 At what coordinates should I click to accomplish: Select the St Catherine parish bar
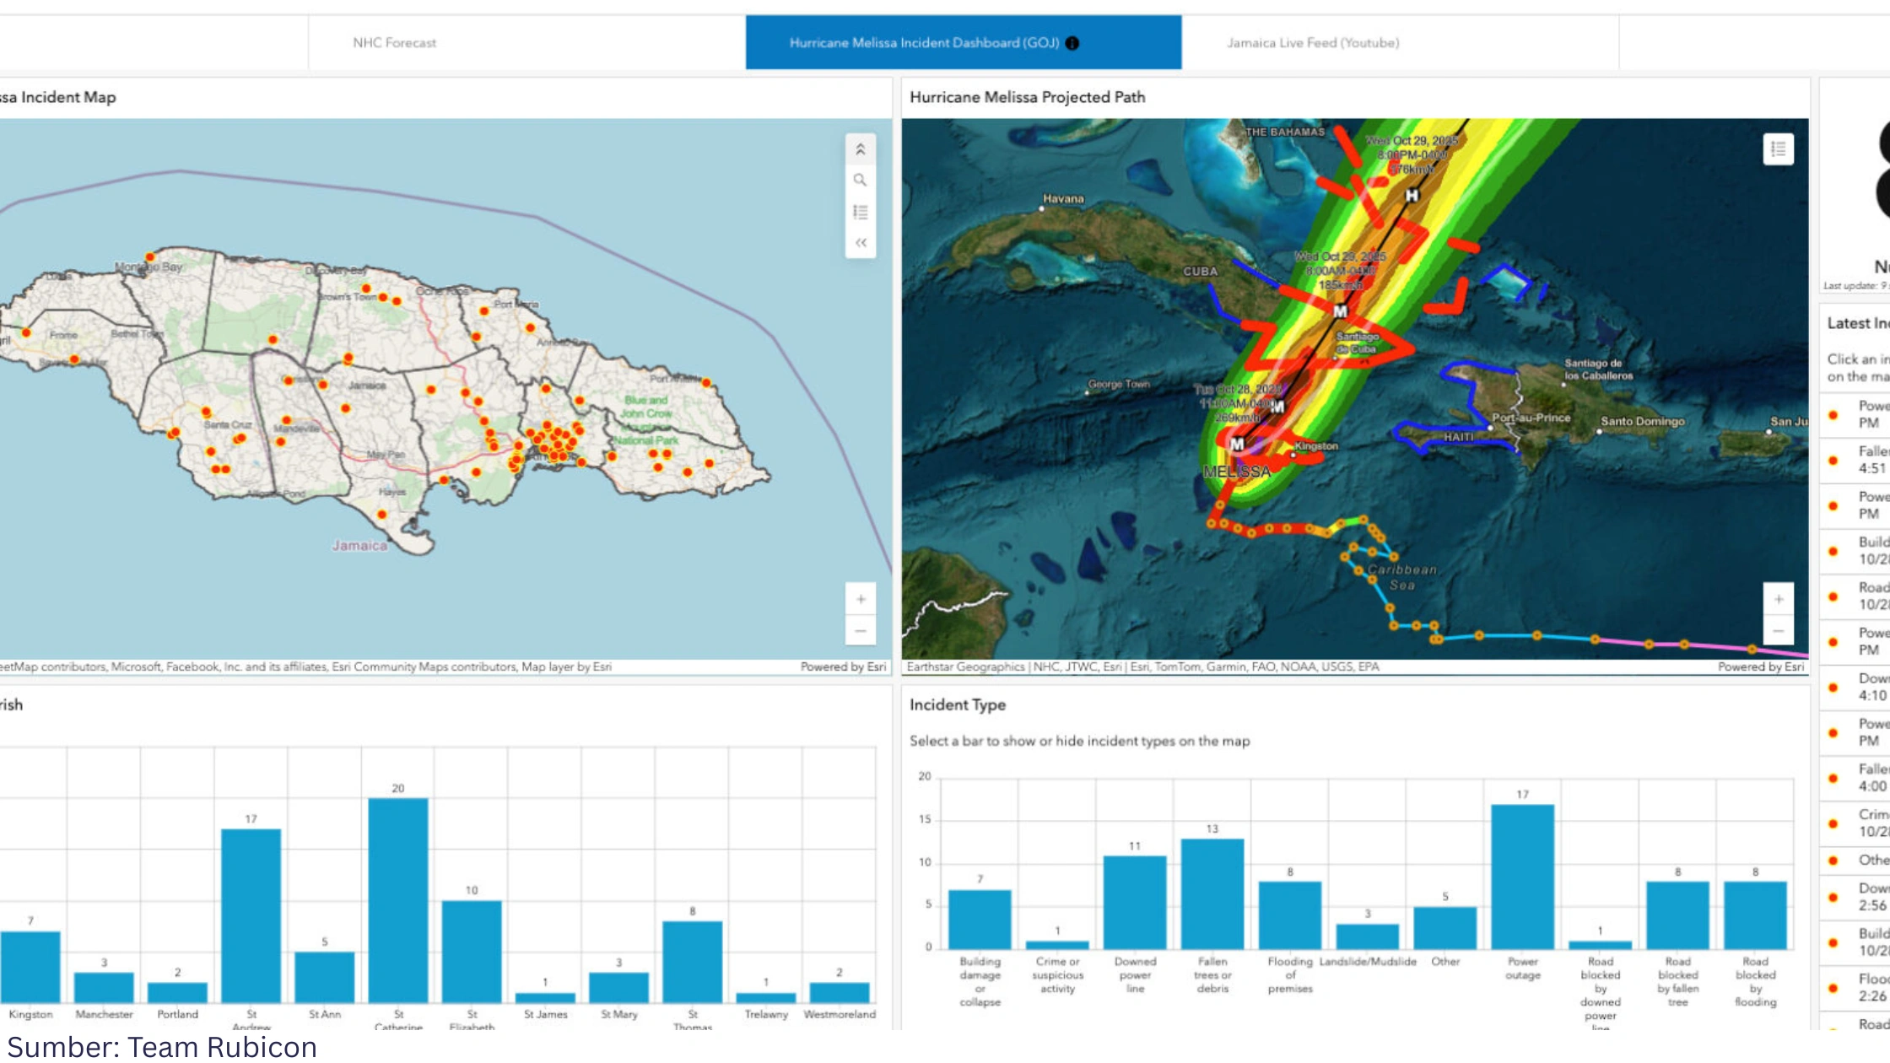click(x=398, y=899)
